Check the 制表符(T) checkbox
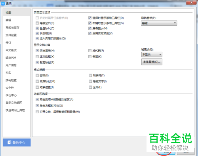The height and width of the screenshot is (156, 198). point(90,75)
